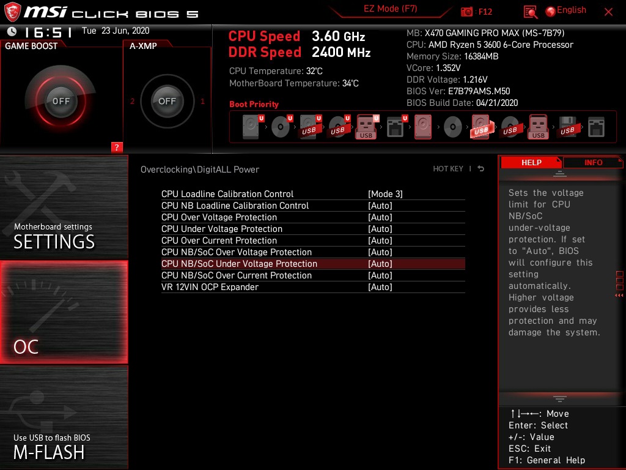Click the globe icon beside English

[551, 12]
